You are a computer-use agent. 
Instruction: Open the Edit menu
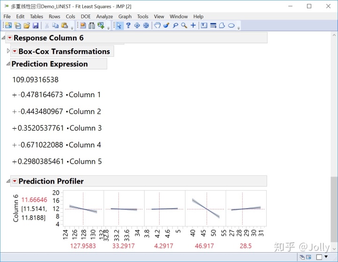tap(20, 16)
